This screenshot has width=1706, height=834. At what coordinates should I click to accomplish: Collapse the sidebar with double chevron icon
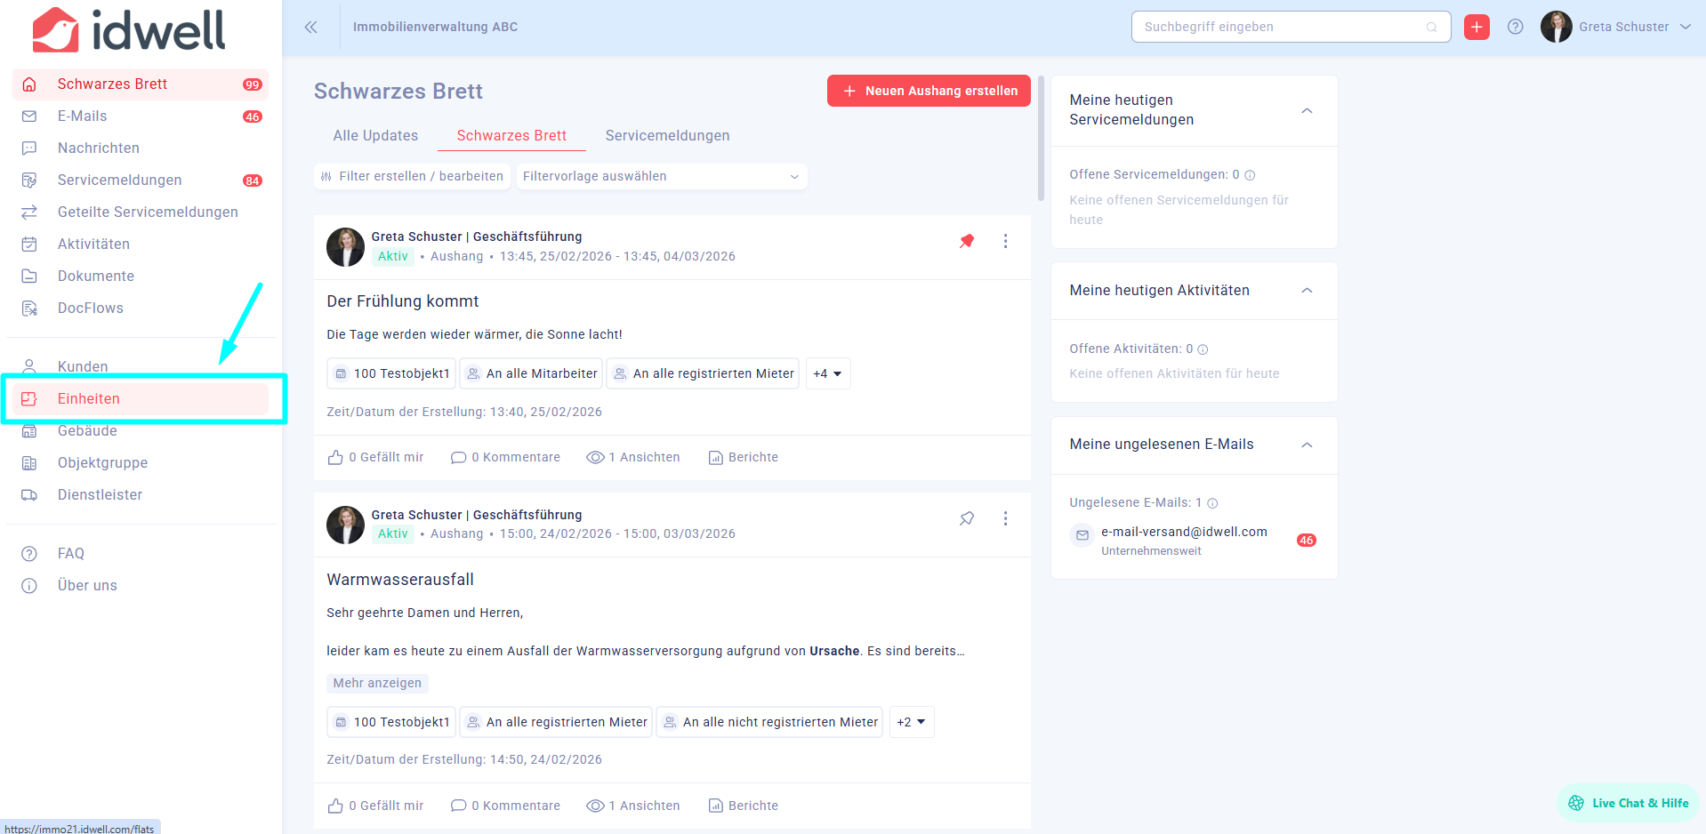(x=310, y=27)
